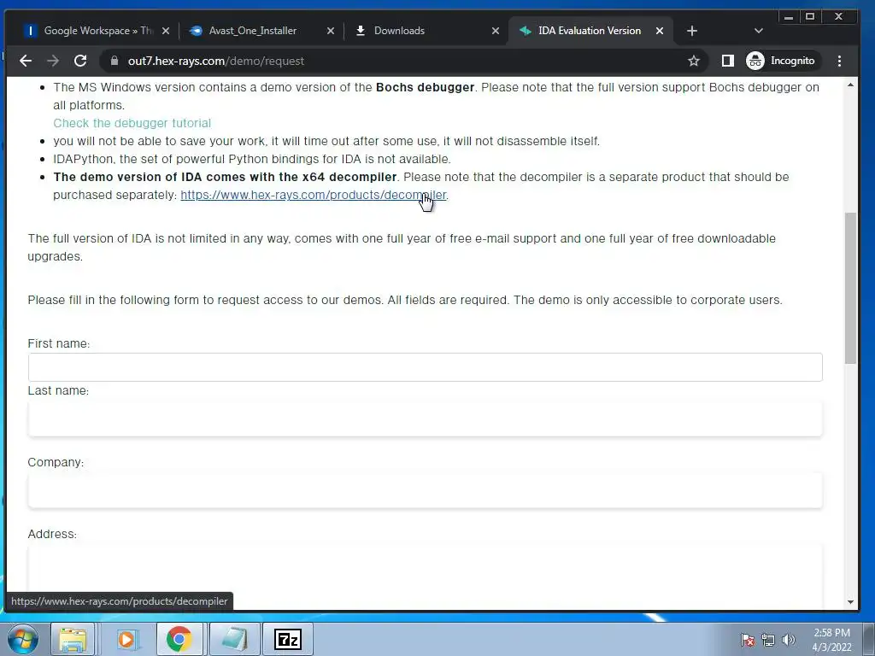Close the Avast_One_Installer tab
This screenshot has height=656, width=875.
[x=331, y=31]
